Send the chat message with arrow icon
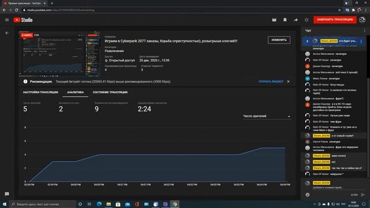This screenshot has height=208, width=370. pos(362,195)
